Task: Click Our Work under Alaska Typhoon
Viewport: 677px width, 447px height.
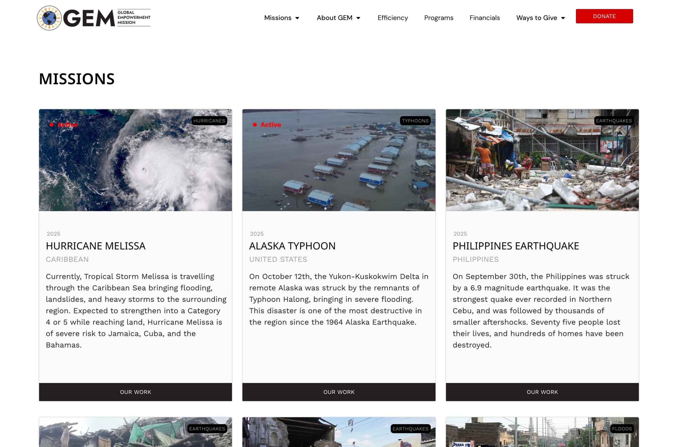Action: [339, 392]
